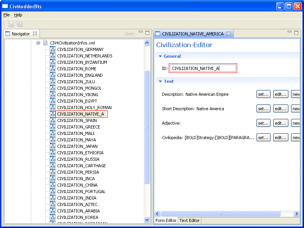Viewport: 304px width, 228px height.
Task: Click the CIVILIZATION_BYZANTIUM node icon
Action: [52, 62]
